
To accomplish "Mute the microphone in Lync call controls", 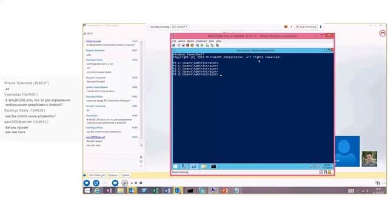I will [x=96, y=183].
